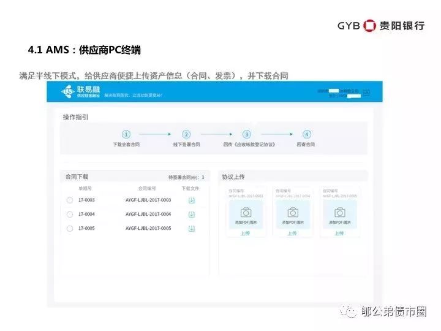Select the radio button for order 17-0005

point(70,228)
